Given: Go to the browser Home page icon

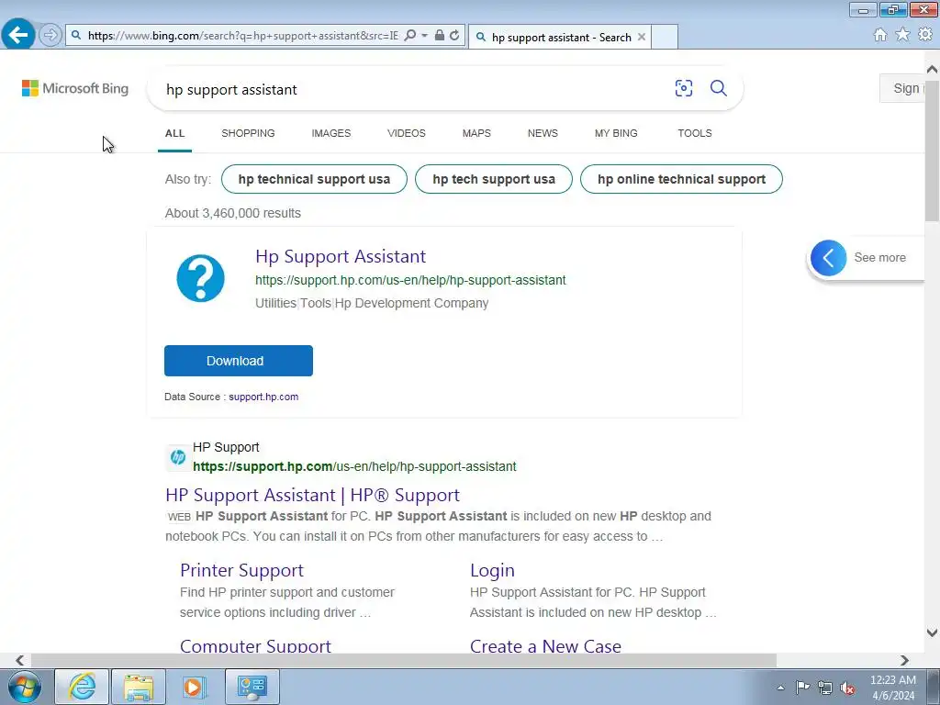Looking at the screenshot, I should [880, 35].
